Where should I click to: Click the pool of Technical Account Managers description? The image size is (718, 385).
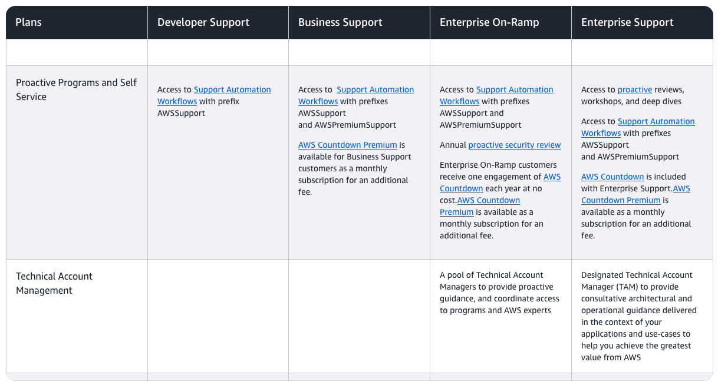[x=499, y=293]
